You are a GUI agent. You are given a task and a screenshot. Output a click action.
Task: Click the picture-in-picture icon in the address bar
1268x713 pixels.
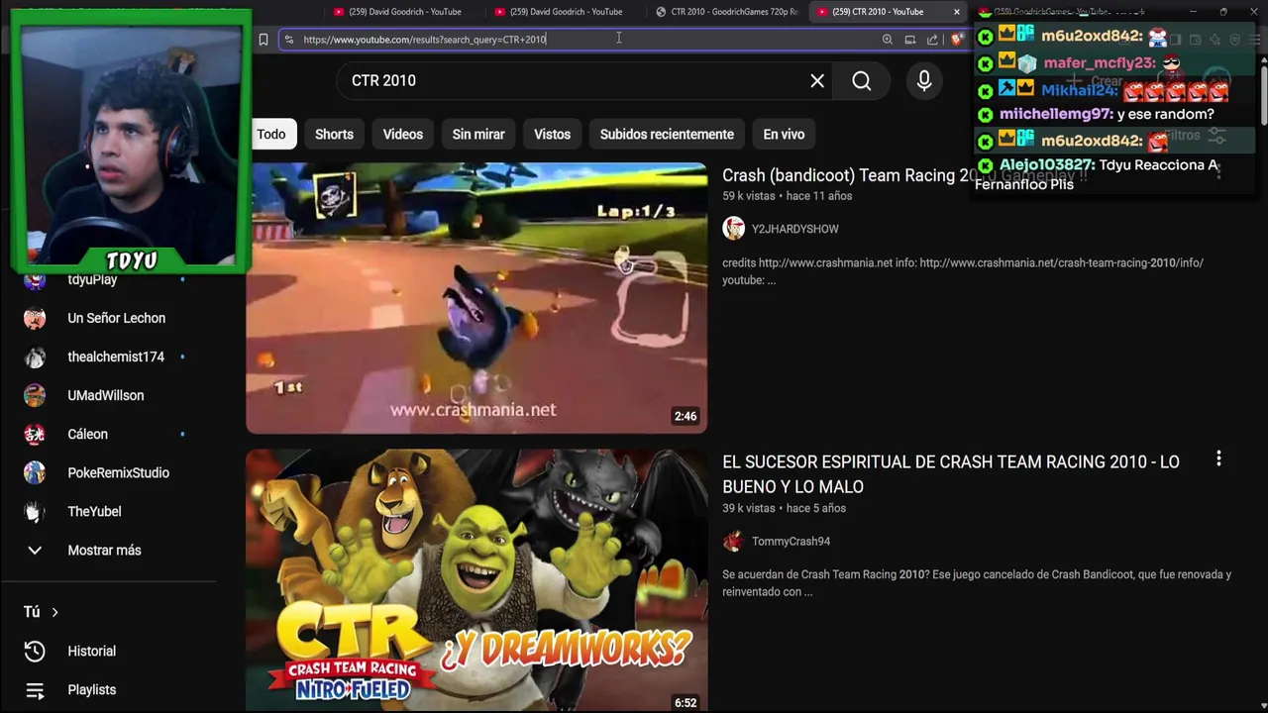click(x=909, y=40)
